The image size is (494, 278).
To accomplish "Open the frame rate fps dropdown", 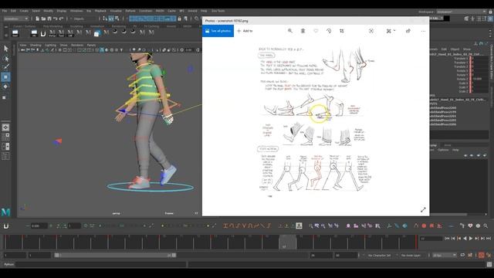I will [445, 256].
